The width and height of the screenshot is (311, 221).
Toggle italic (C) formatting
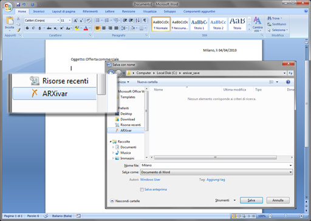33,28
